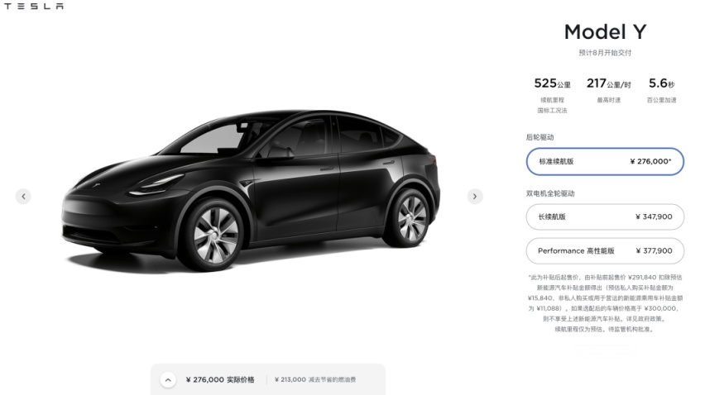Click the Model Y title heading
Image resolution: width=705 pixels, height=395 pixels.
tap(605, 32)
